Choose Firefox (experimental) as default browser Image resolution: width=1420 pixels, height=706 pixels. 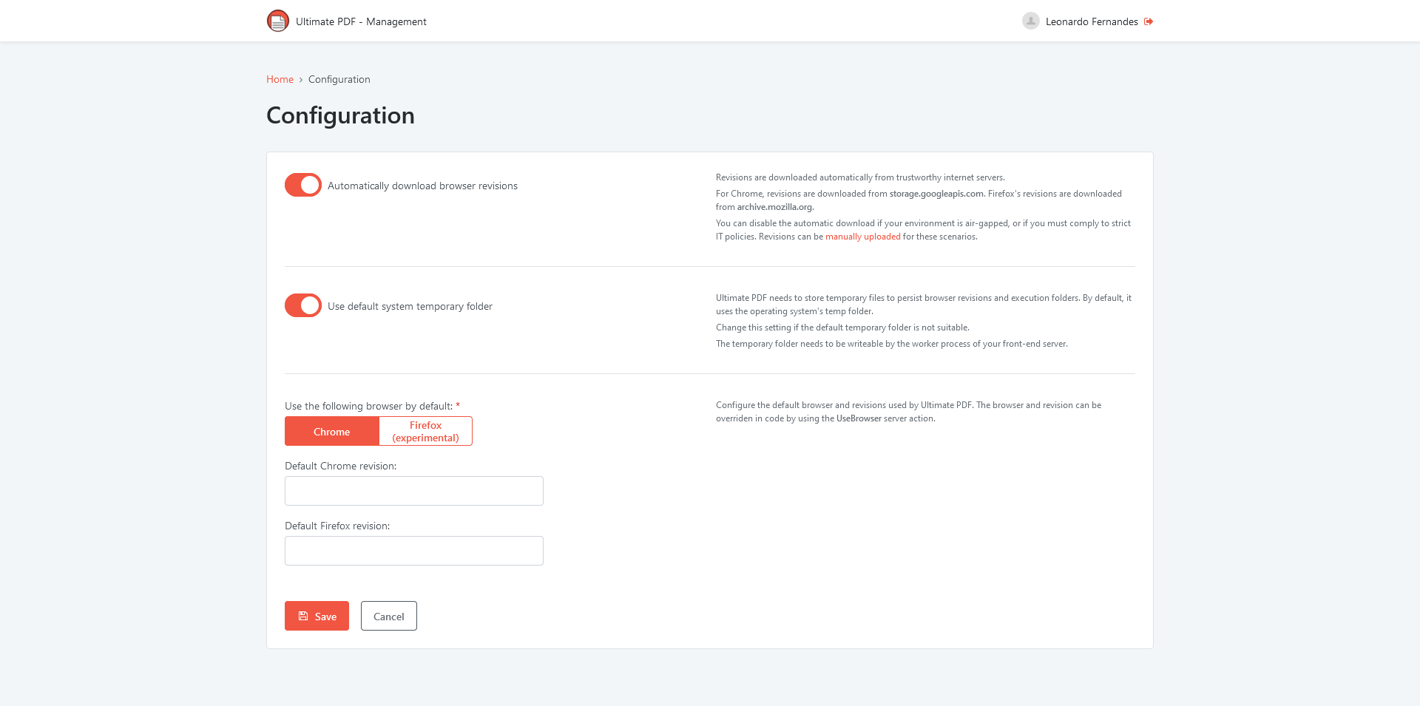(425, 432)
